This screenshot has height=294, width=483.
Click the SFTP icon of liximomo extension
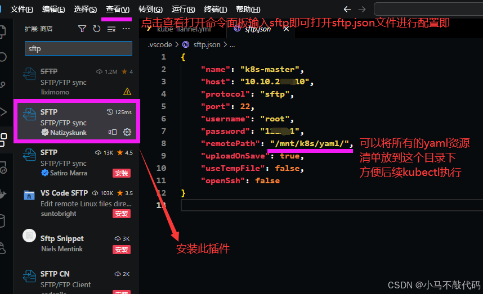(x=29, y=74)
